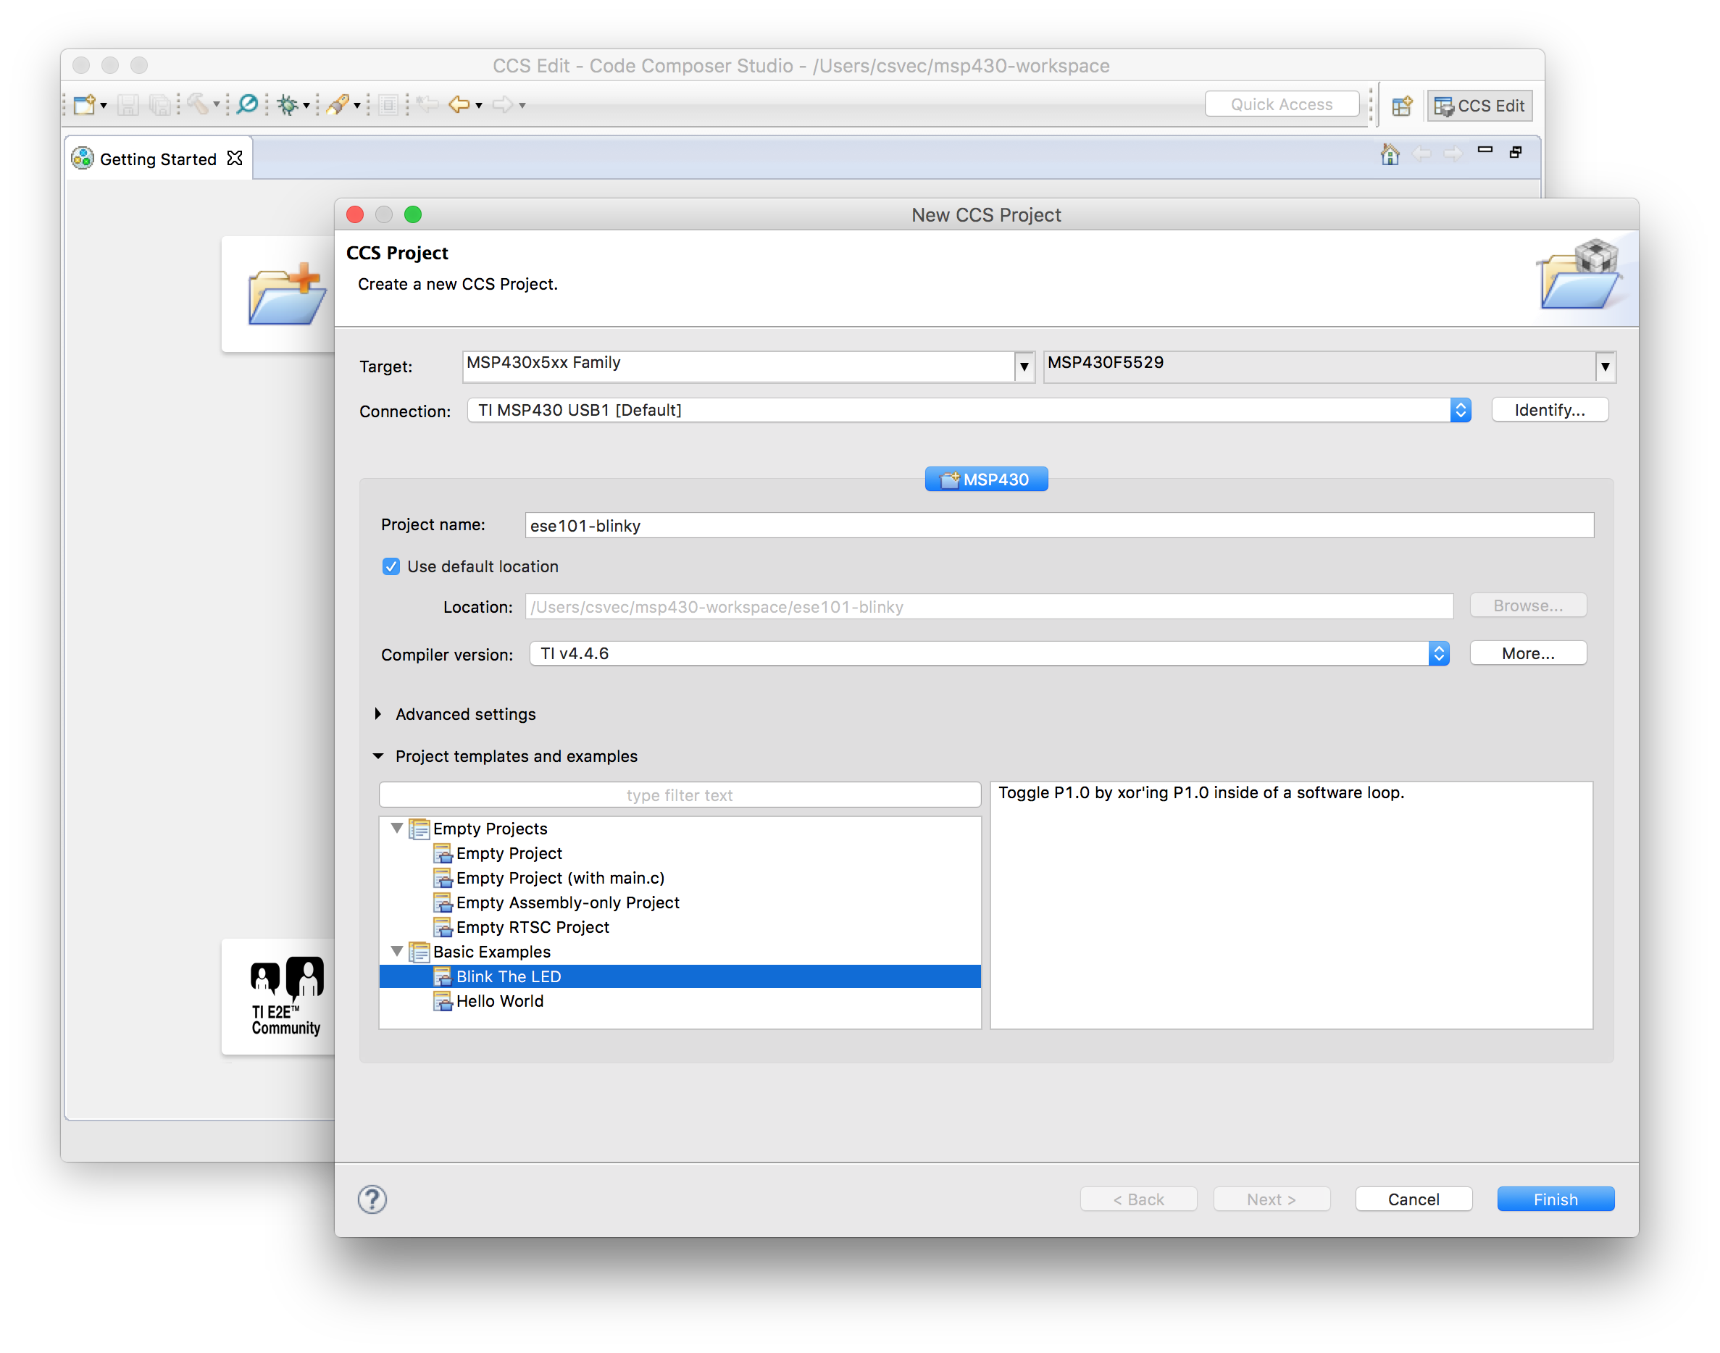Screen dimensions: 1720x1353
Task: Click the grey Forward arrow in toolbar
Action: (x=503, y=104)
